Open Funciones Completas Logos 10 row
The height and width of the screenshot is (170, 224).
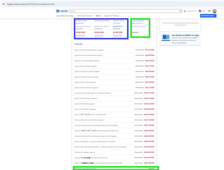pyautogui.click(x=114, y=153)
